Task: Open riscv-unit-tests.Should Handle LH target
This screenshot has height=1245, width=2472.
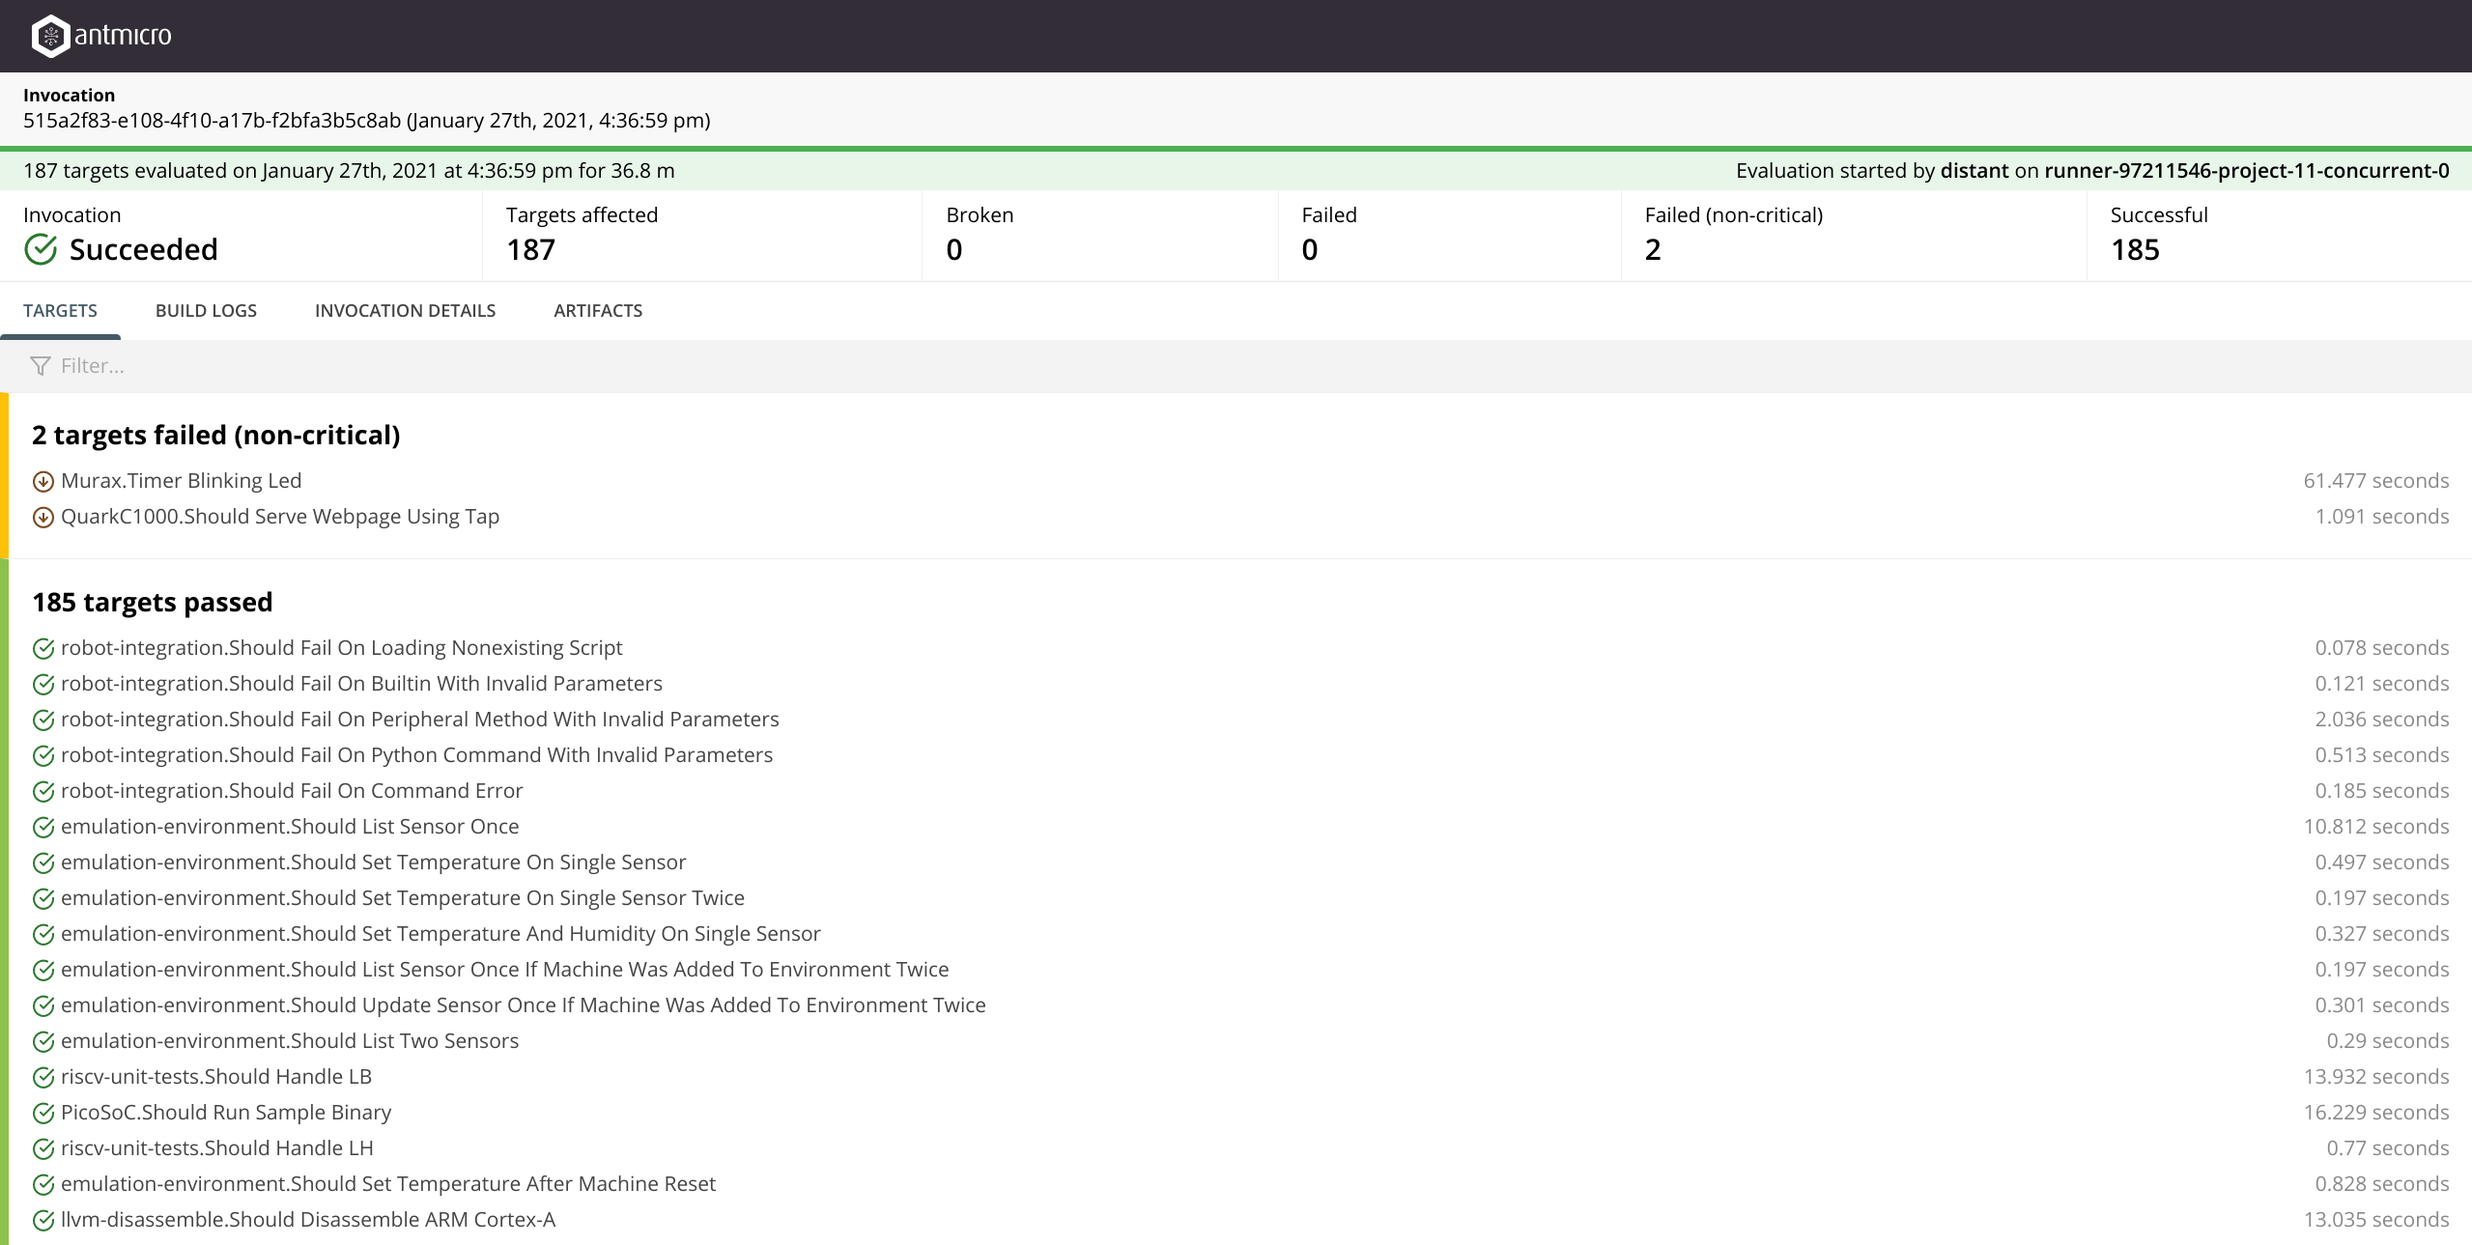Action: (x=216, y=1148)
